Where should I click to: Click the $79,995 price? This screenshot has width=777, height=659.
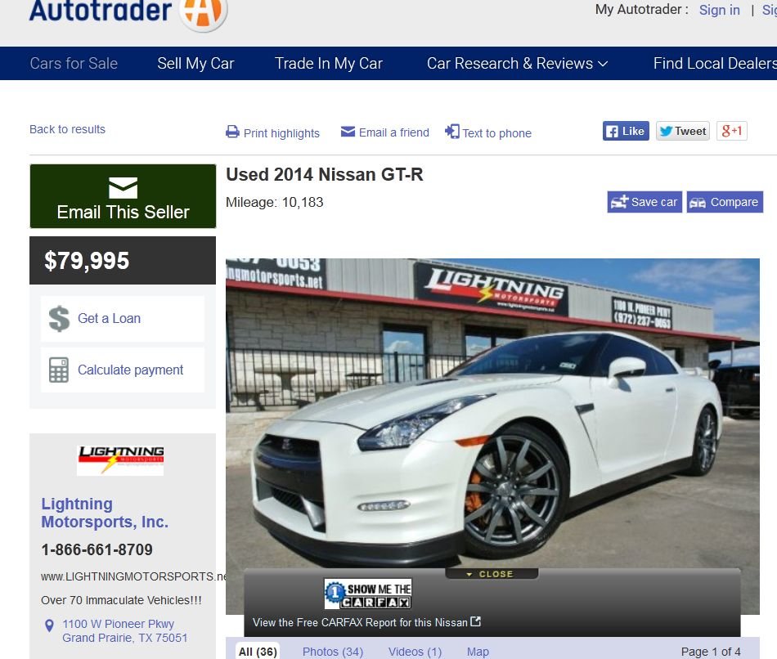tap(87, 261)
